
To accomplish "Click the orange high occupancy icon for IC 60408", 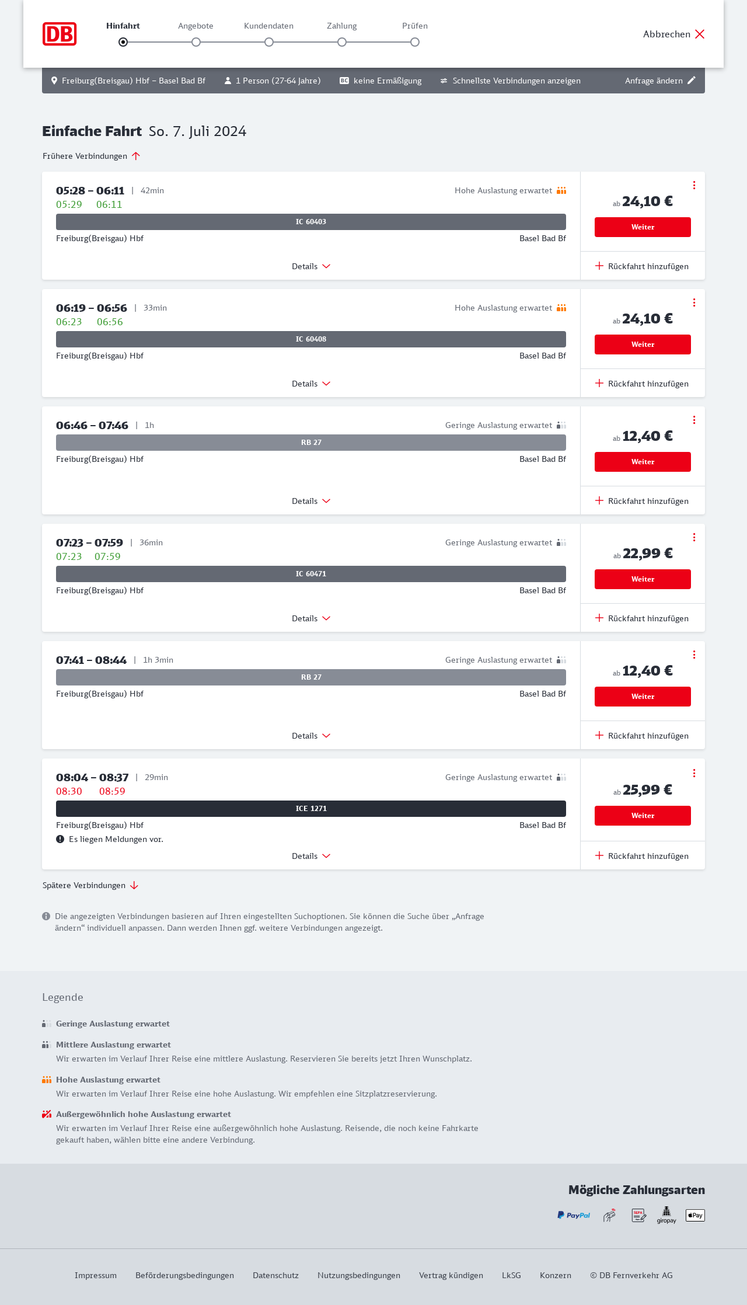I will [x=561, y=308].
